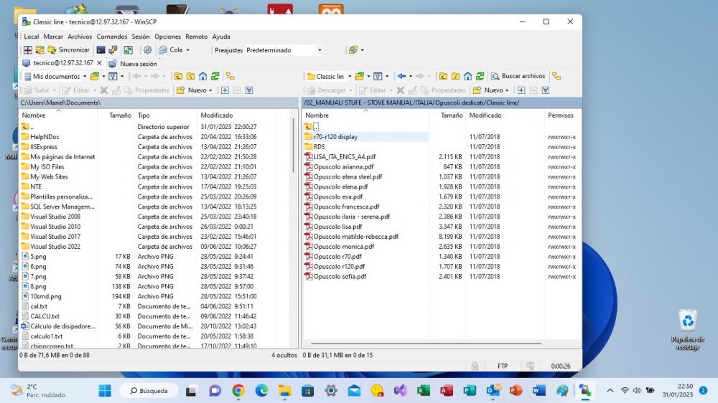Viewport: 718px width, 403px height.
Task: Select Opuscolo sofia.pdf file
Action: pos(340,276)
